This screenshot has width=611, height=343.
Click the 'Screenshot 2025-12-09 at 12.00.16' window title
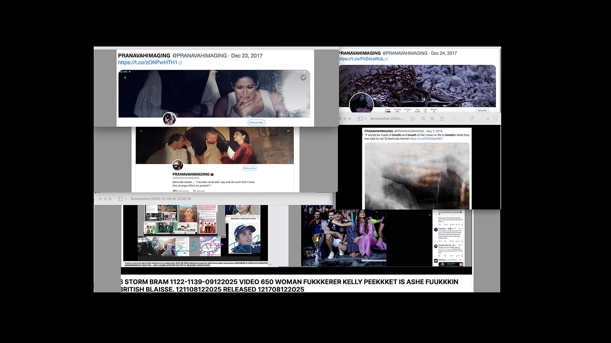tap(161, 199)
